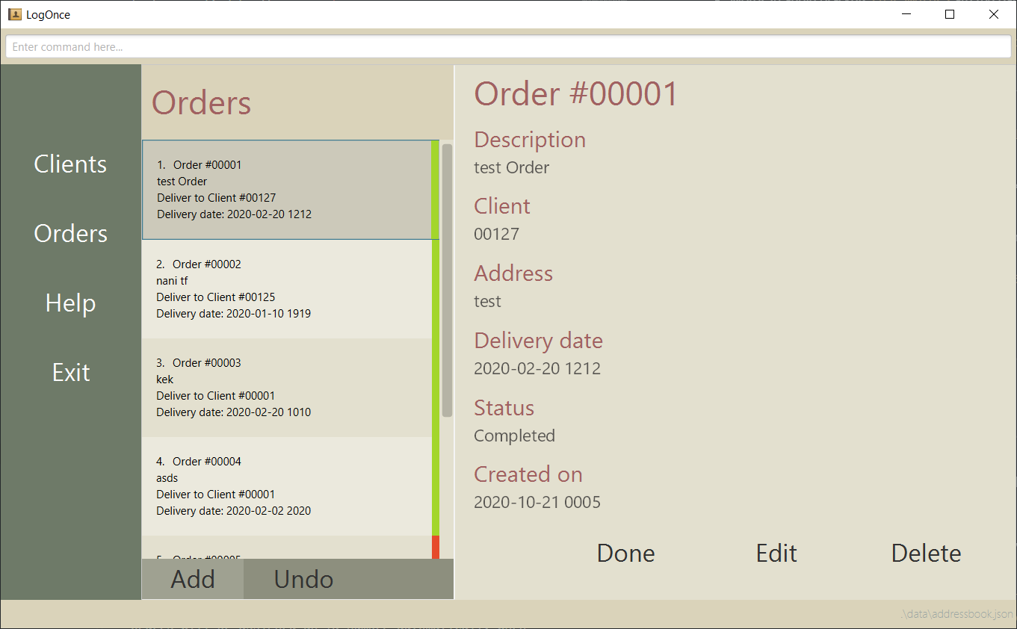Screen dimensions: 1017x629
Task: Click status value 'Completed'
Action: (514, 436)
